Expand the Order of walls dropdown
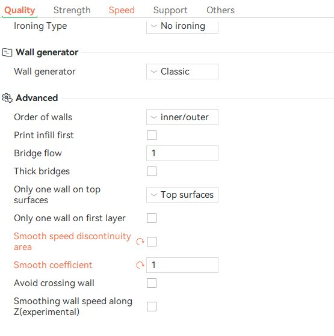 pos(182,117)
